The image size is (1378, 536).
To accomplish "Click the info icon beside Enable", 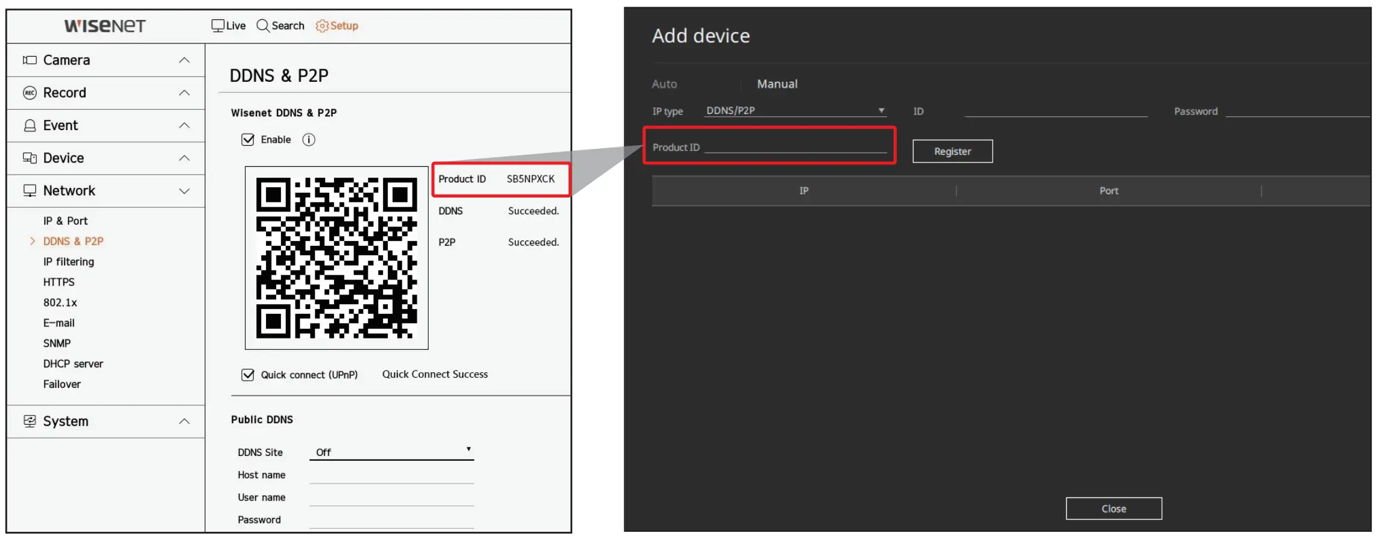I will 309,140.
